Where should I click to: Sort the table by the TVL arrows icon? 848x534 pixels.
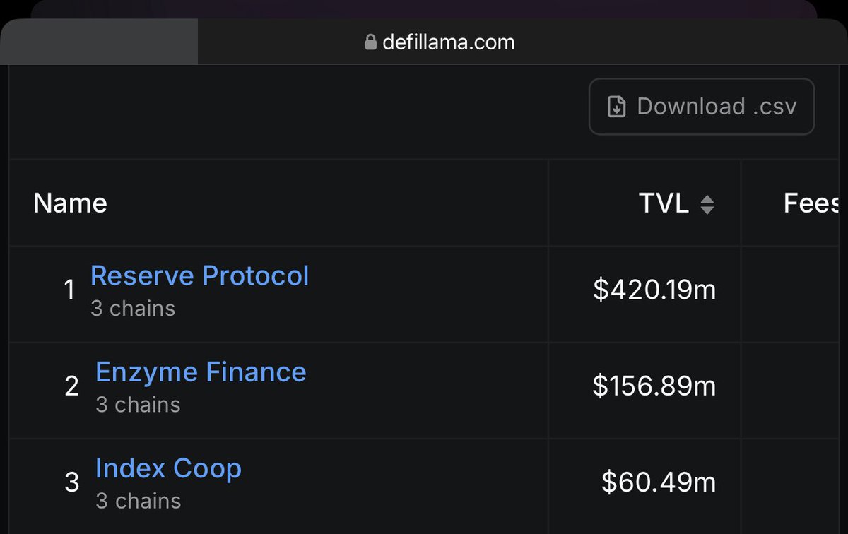(x=707, y=205)
